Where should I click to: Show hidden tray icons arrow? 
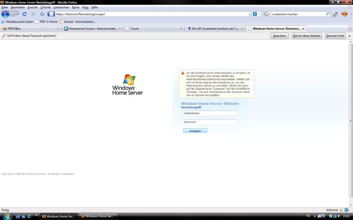tap(314, 216)
